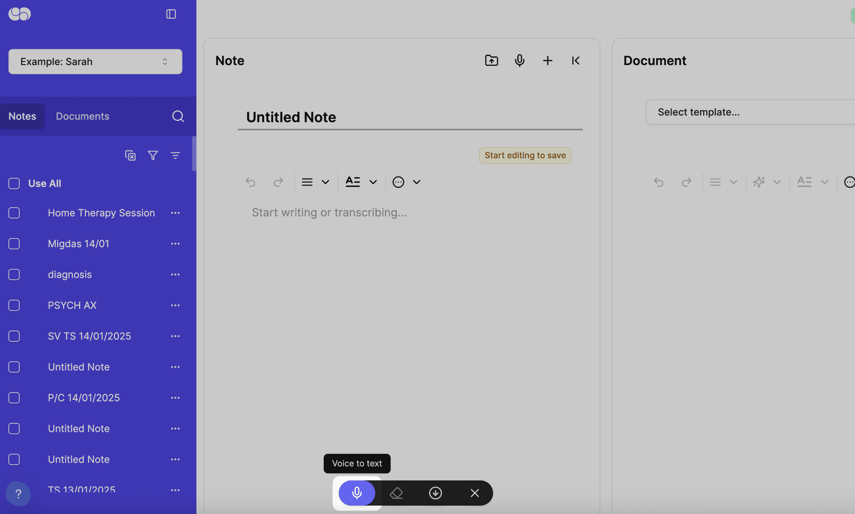Screen dimensions: 855x514
Task: Open the diagnosis note
Action: (70, 274)
